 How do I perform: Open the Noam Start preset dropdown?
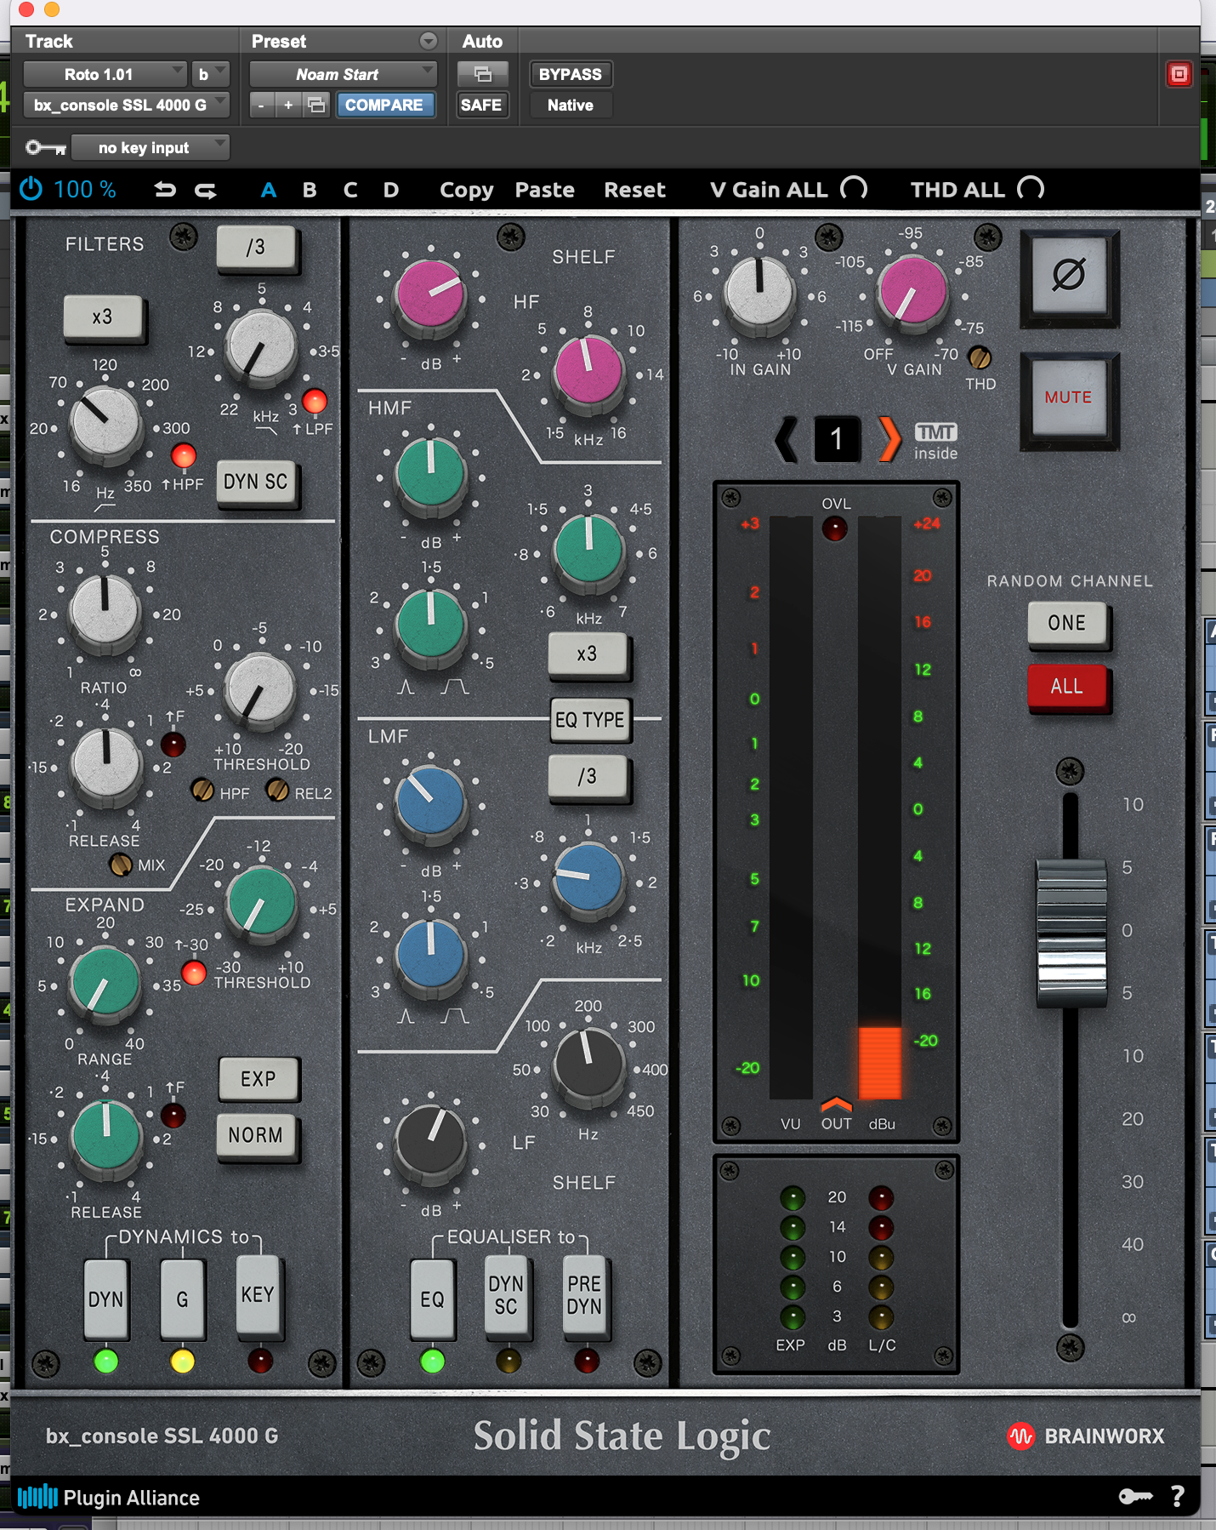point(343,74)
